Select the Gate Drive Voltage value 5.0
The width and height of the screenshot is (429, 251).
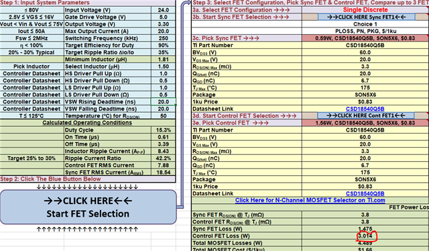tap(164, 17)
